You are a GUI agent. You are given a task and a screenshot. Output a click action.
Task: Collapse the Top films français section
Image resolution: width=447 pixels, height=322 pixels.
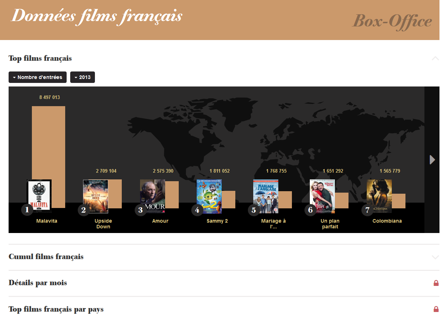435,58
